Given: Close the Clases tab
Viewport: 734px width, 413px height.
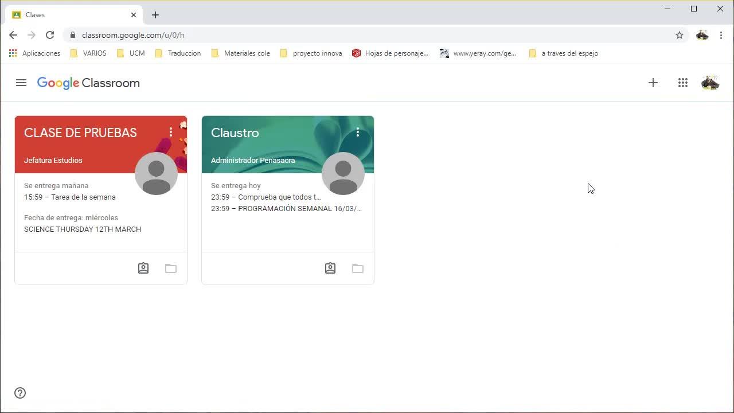Looking at the screenshot, I should pyautogui.click(x=134, y=15).
